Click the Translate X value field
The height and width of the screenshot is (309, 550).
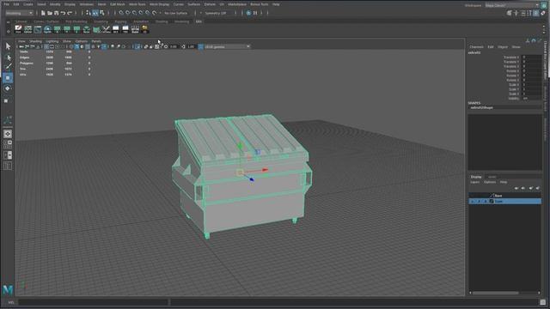pyautogui.click(x=531, y=57)
